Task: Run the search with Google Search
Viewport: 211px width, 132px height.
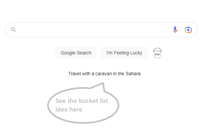Action: [x=76, y=53]
